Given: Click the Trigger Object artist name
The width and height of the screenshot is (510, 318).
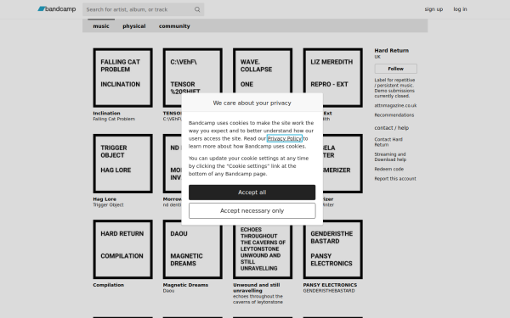Looking at the screenshot, I should click(108, 205).
